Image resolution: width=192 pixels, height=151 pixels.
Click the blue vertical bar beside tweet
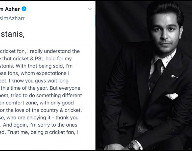coord(95,21)
